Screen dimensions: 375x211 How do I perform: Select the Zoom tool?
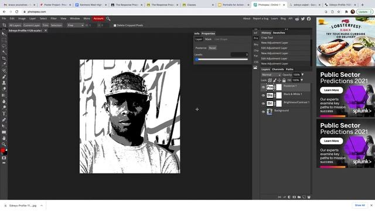tap(4, 144)
